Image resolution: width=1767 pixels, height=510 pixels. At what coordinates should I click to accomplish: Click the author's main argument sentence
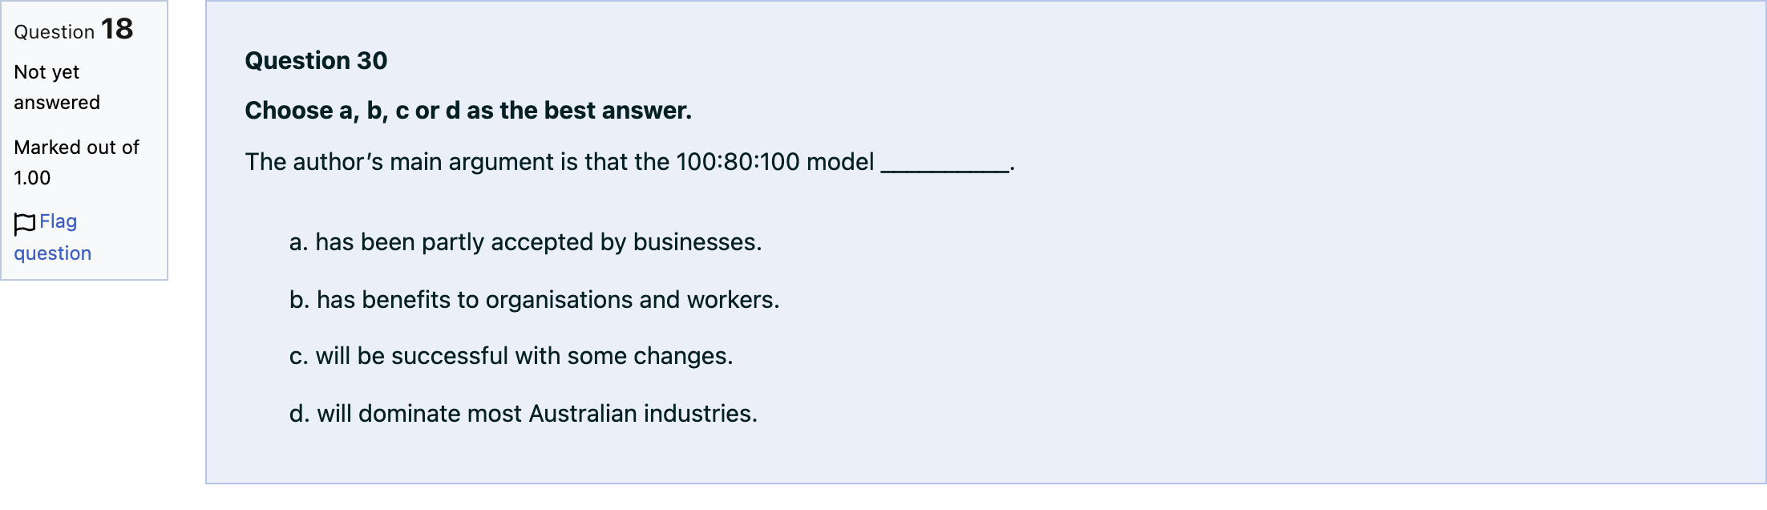coord(629,162)
